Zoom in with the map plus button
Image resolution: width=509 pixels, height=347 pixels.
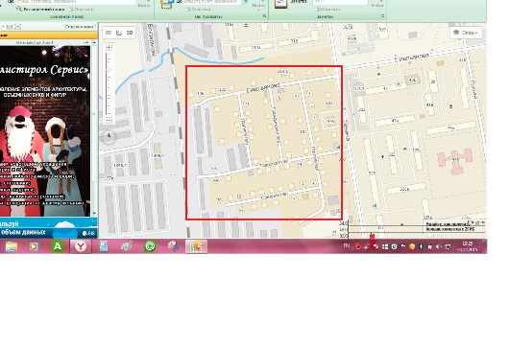[x=109, y=47]
